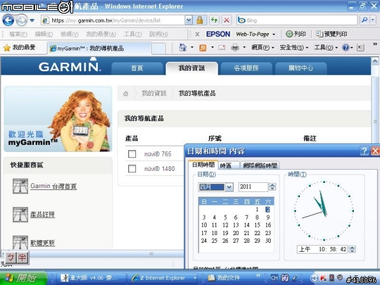The height and width of the screenshot is (285, 380).
Task: Click the 預覽列印 print preview button
Action: click(331, 34)
